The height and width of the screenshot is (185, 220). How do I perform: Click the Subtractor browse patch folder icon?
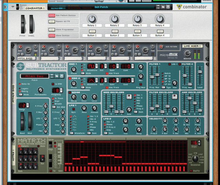point(57,76)
